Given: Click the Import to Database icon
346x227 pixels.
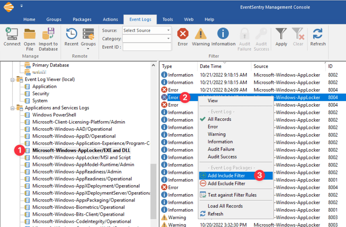Looking at the screenshot, I should pos(48,34).
